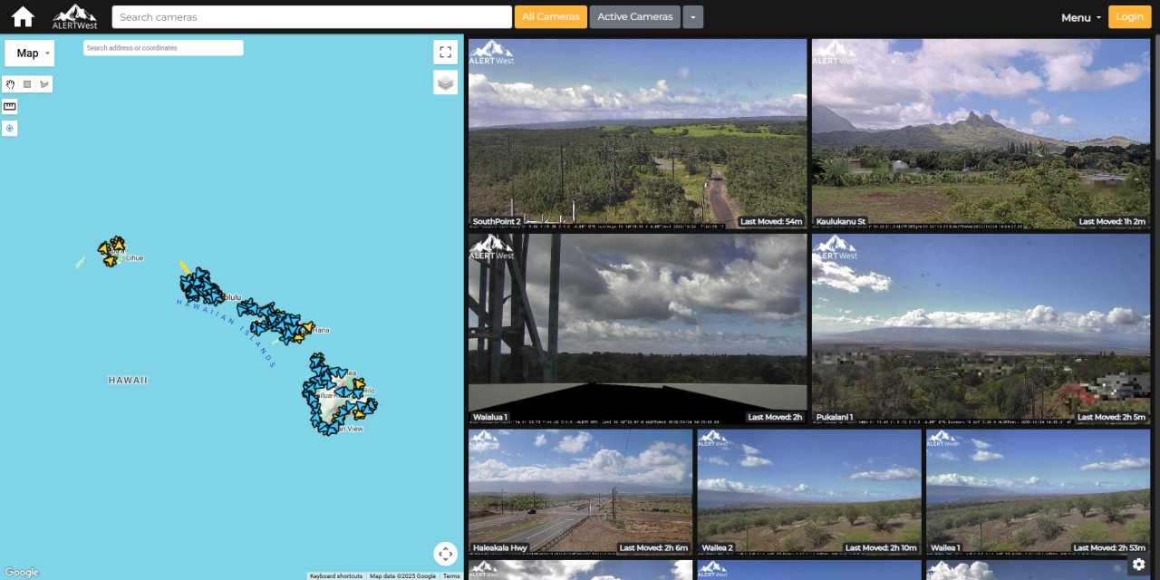Open the arrow dropdown next to Active Cameras
1160x580 pixels.
(693, 16)
